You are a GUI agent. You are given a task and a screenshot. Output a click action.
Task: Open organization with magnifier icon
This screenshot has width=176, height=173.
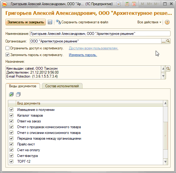coord(168,41)
